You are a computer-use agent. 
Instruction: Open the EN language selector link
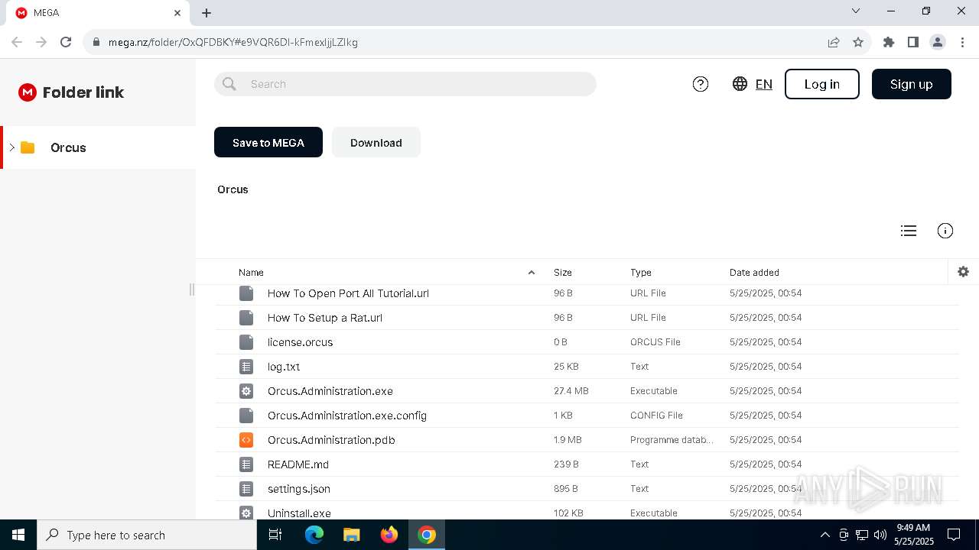(x=763, y=84)
